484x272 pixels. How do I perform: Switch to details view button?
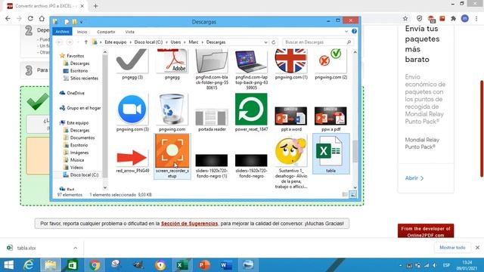345,195
